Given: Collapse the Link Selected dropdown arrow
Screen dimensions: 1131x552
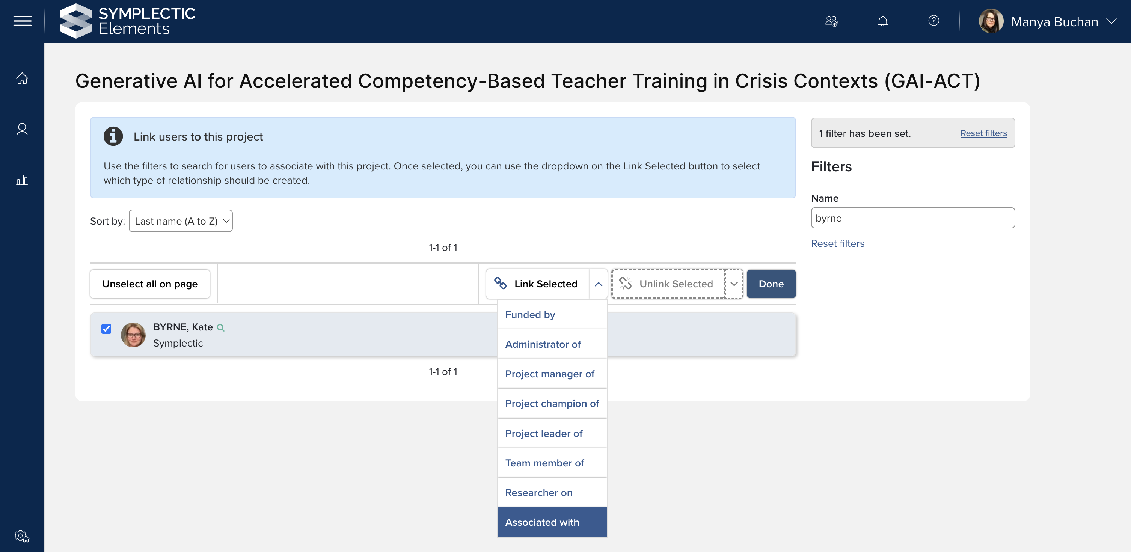Looking at the screenshot, I should [598, 284].
